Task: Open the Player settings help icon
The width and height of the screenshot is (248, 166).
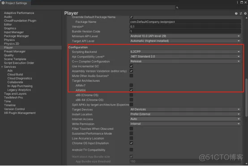Action: (x=236, y=13)
